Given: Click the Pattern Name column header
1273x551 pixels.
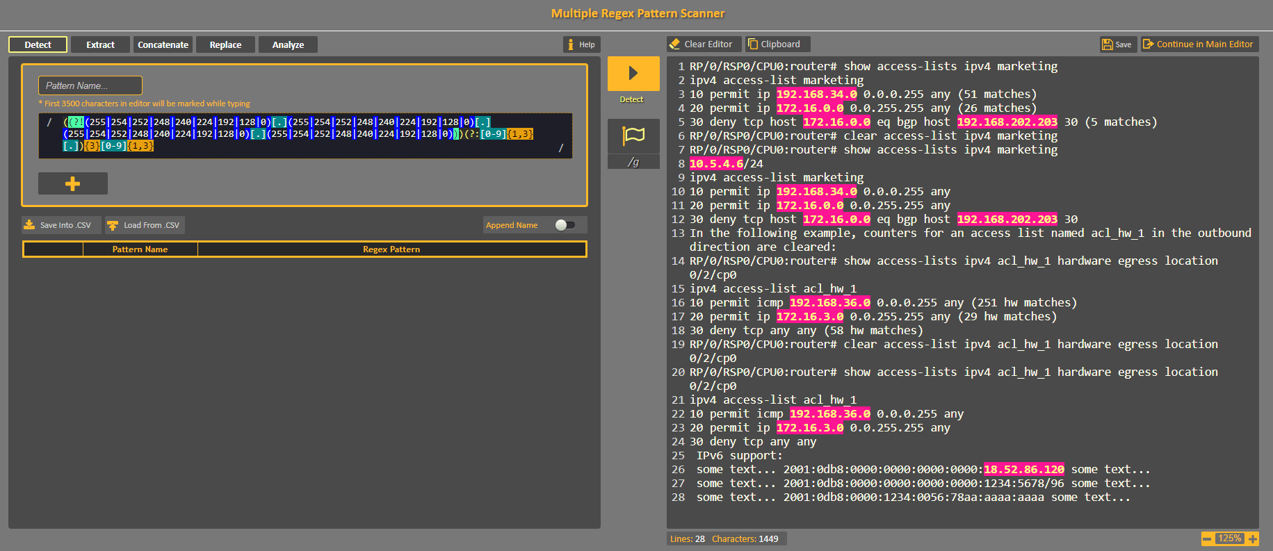Looking at the screenshot, I should pyautogui.click(x=140, y=249).
